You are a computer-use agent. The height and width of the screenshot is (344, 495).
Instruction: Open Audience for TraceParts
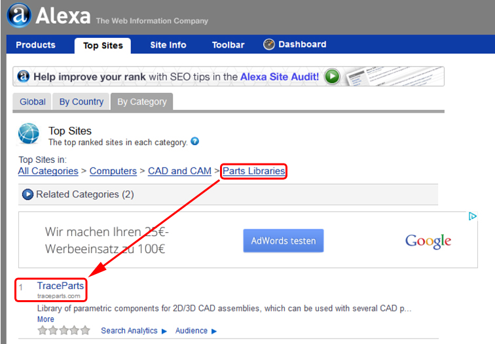point(191,330)
